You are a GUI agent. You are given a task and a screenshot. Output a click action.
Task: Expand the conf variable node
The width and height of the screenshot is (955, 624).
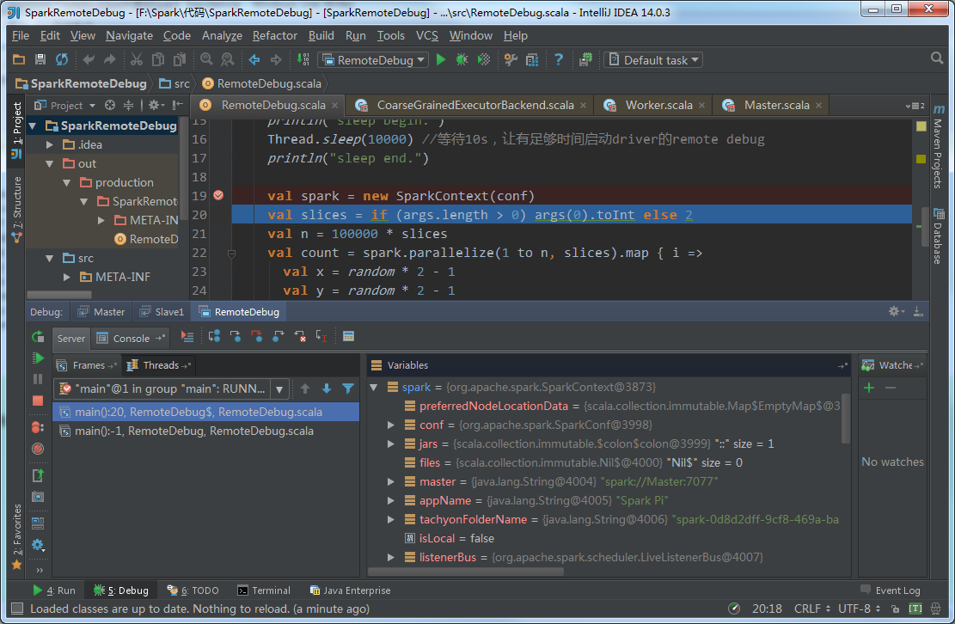391,425
